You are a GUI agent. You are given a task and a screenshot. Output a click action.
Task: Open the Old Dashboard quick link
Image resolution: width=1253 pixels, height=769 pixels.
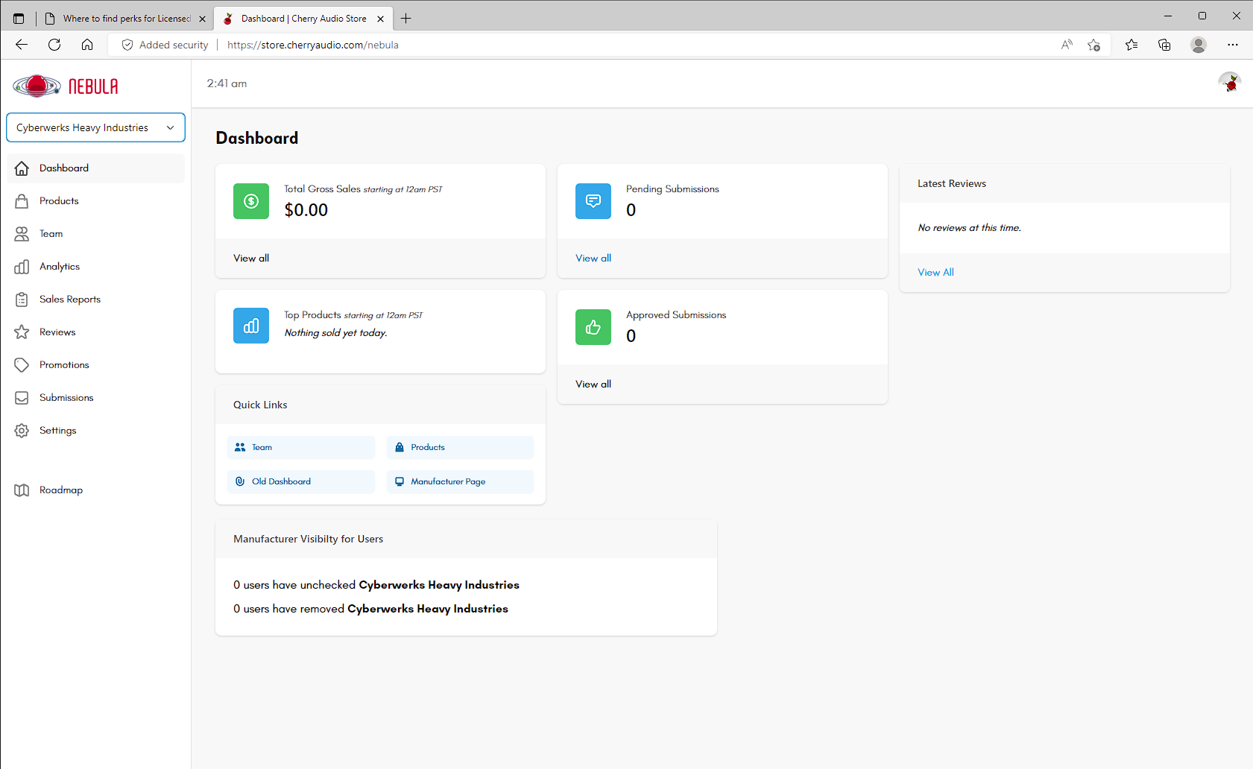301,482
